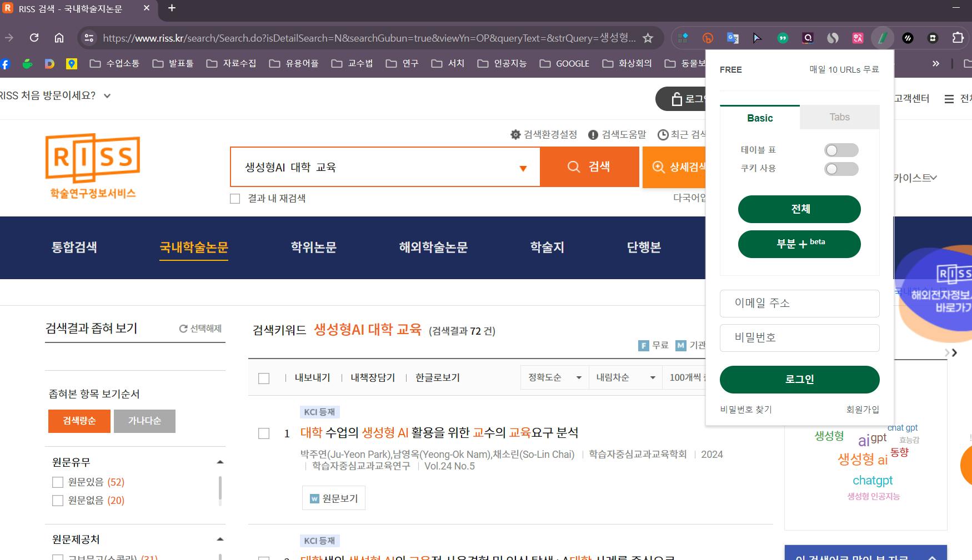
Task: Bookmark this page with the star icon
Action: (x=648, y=38)
